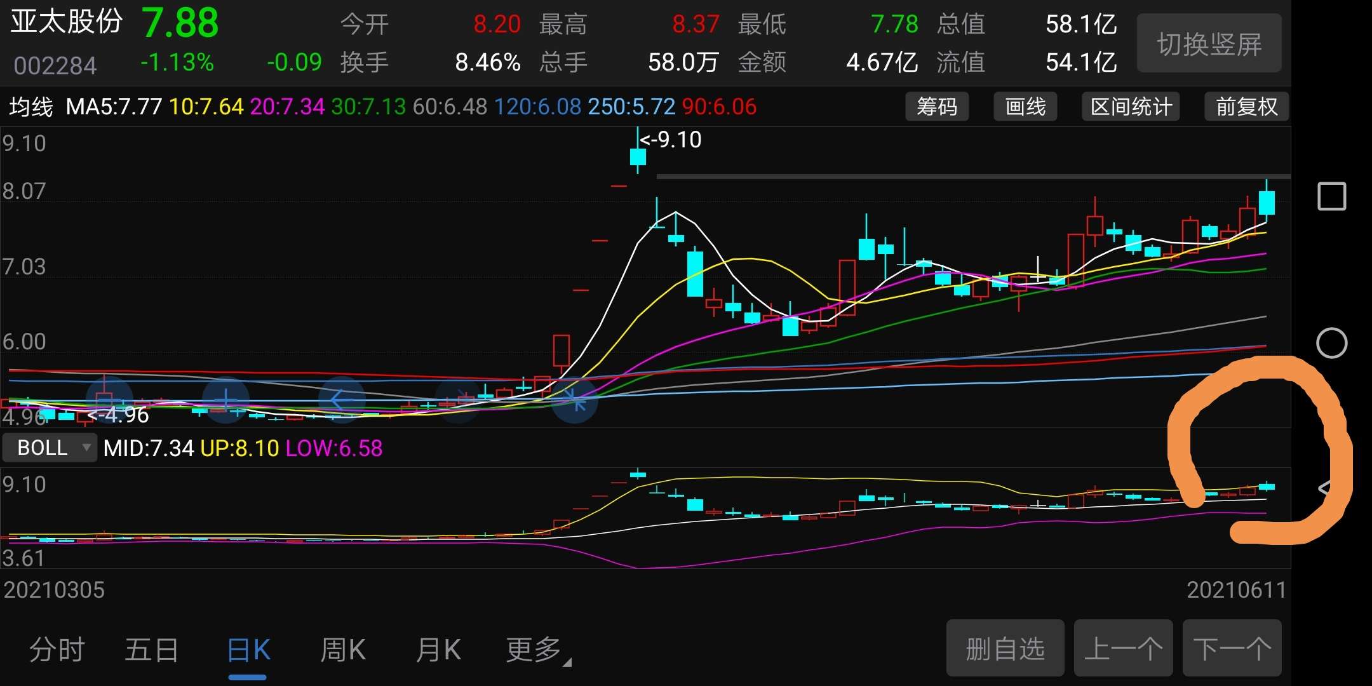
Task: Click the magenta 20:7.34 average value
Action: [x=287, y=106]
